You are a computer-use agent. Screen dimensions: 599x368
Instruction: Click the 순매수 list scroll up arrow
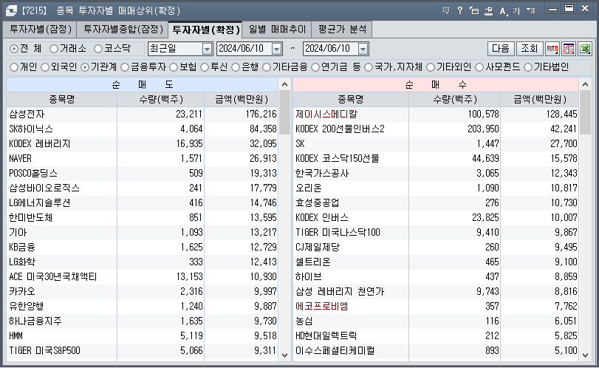(x=585, y=84)
